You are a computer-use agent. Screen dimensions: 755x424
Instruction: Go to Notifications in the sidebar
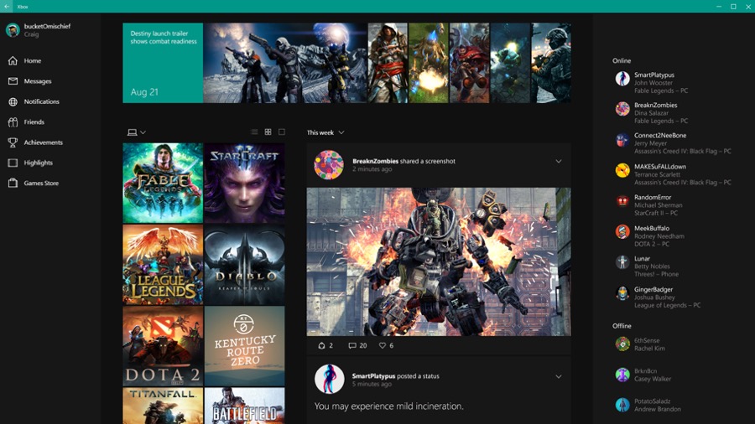(42, 102)
